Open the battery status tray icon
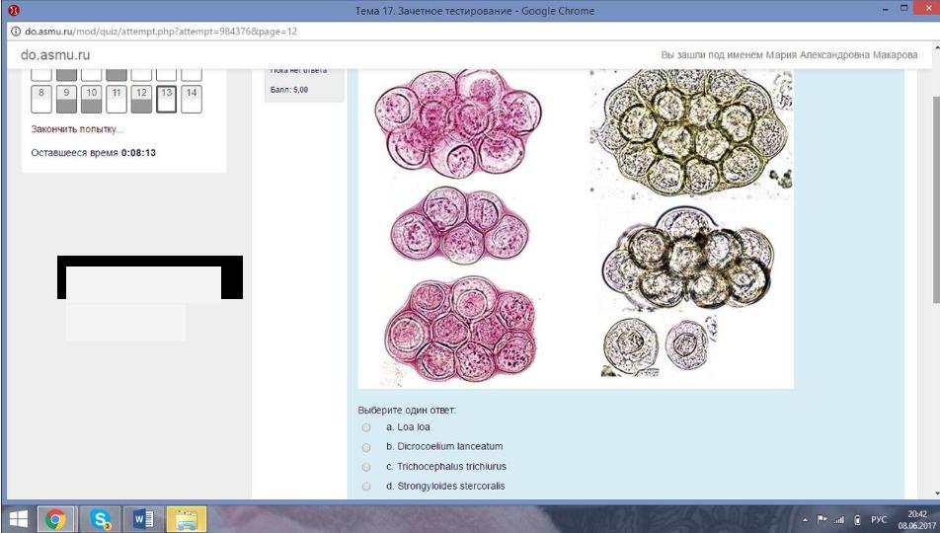 [x=857, y=520]
